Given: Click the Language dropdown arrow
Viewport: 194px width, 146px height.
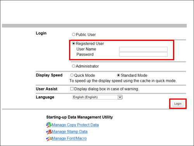Looking at the screenshot, I should [x=120, y=97].
